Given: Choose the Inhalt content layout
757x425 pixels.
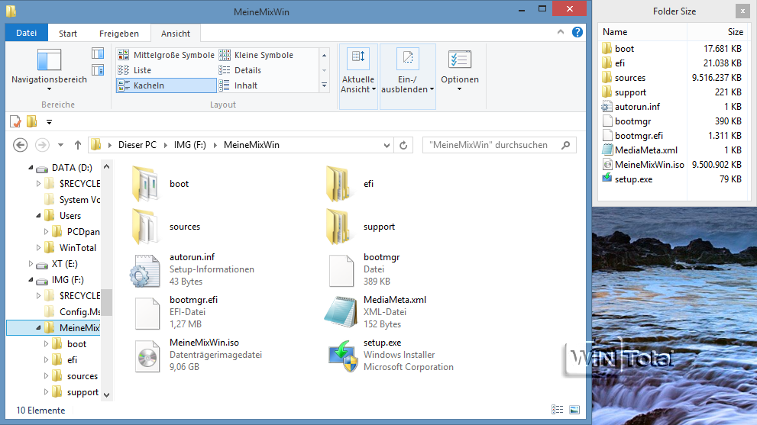Looking at the screenshot, I should click(x=256, y=85).
